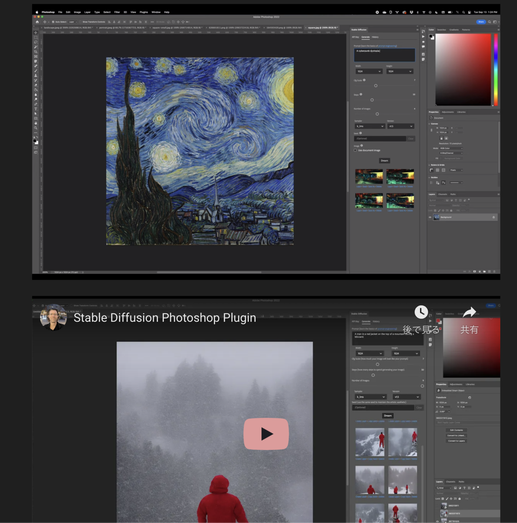Select the Lasso tool
Image resolution: width=517 pixels, height=523 pixels.
(x=36, y=42)
